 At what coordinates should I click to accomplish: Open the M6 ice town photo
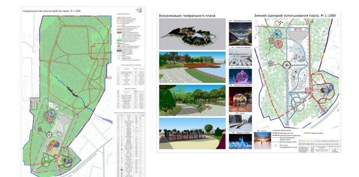point(240,142)
